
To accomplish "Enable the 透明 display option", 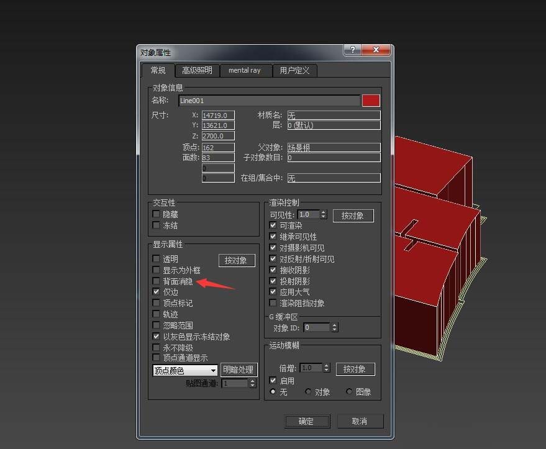I will (x=156, y=258).
